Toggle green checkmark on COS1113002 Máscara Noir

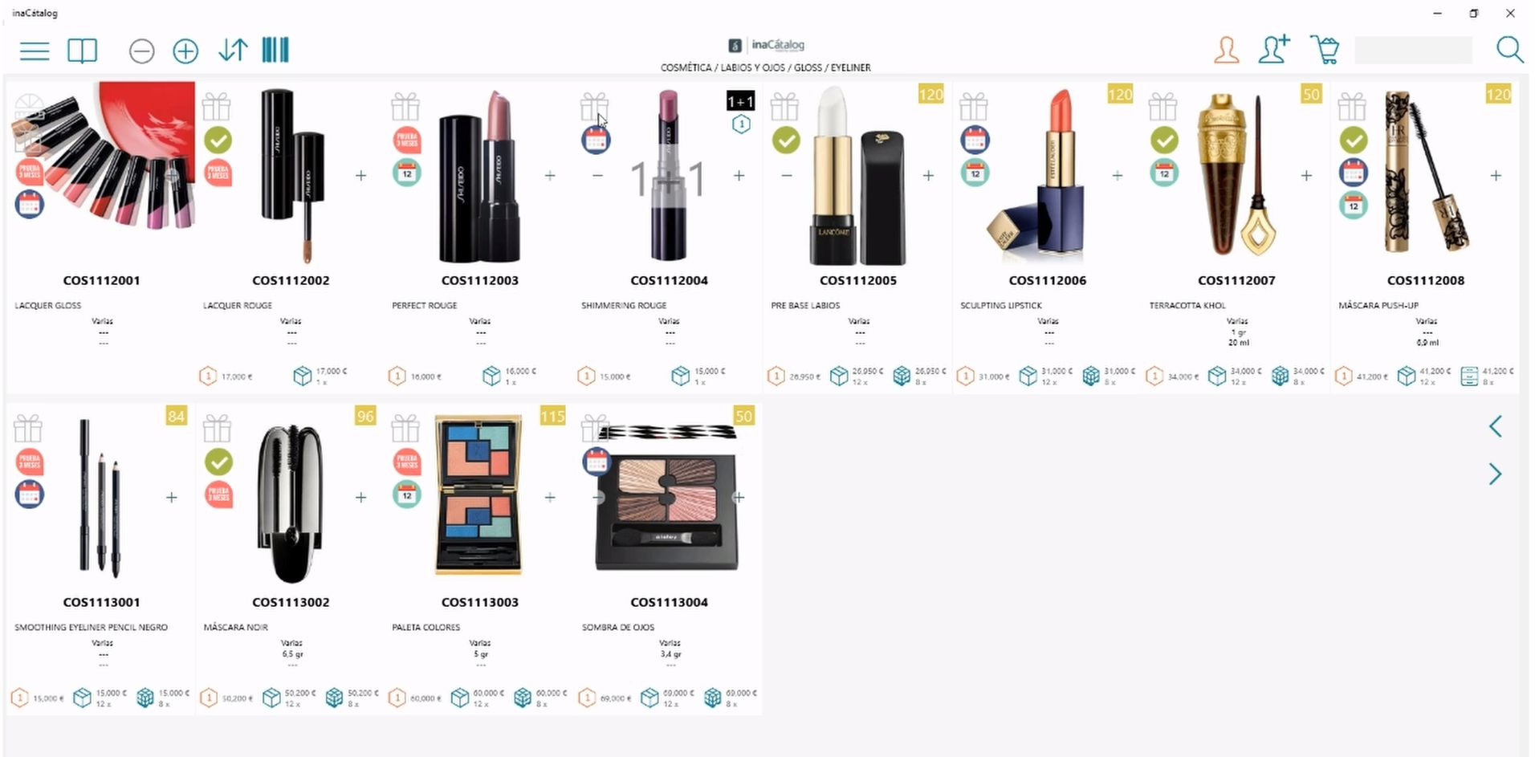coord(218,462)
